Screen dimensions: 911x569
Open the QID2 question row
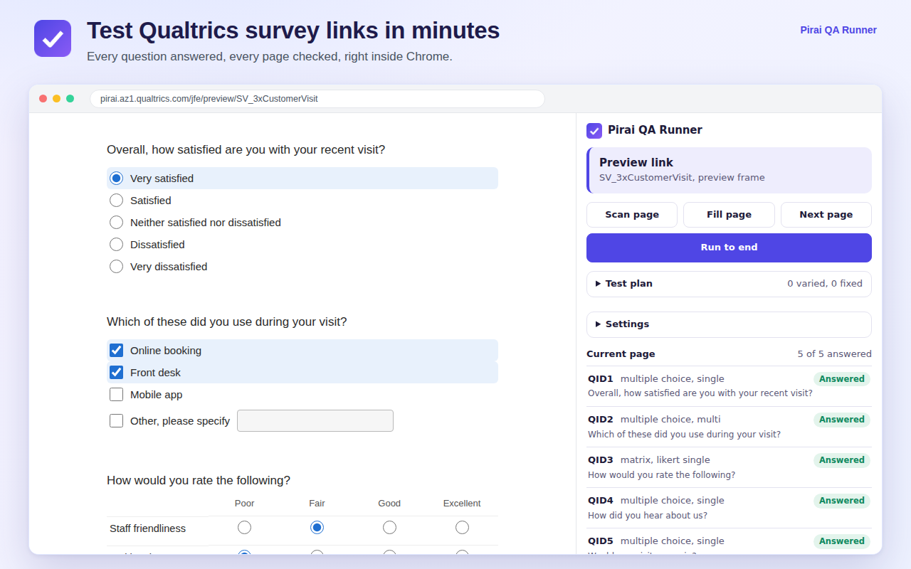pos(729,427)
